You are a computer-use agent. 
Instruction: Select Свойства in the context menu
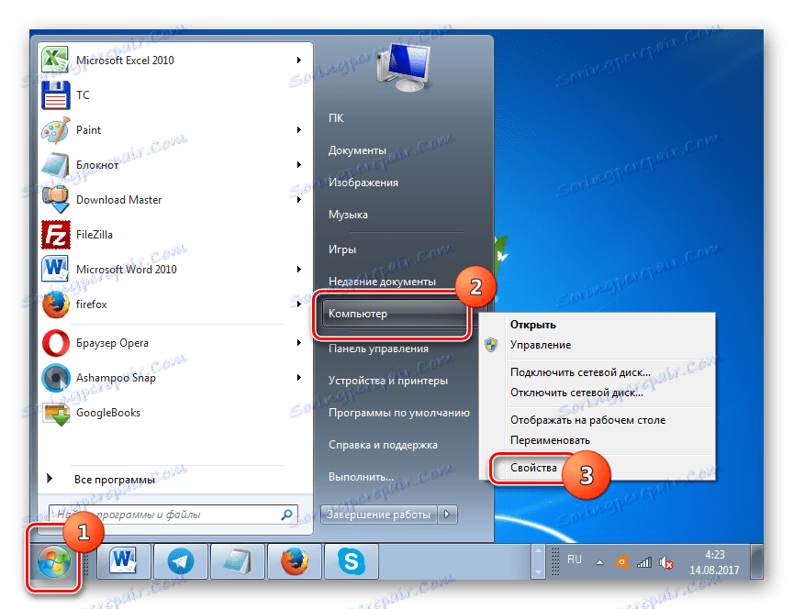point(533,468)
